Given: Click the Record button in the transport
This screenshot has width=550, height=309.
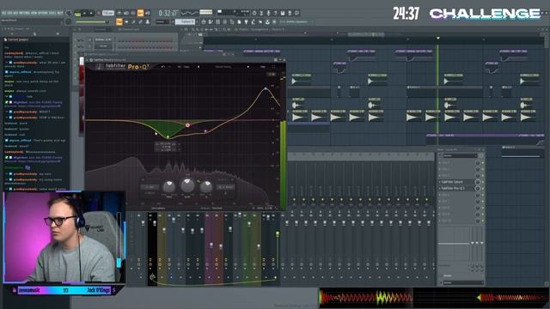Looking at the screenshot, I should (99, 14).
